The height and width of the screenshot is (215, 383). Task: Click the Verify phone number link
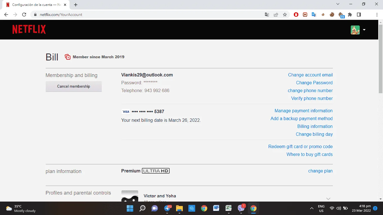tap(312, 99)
